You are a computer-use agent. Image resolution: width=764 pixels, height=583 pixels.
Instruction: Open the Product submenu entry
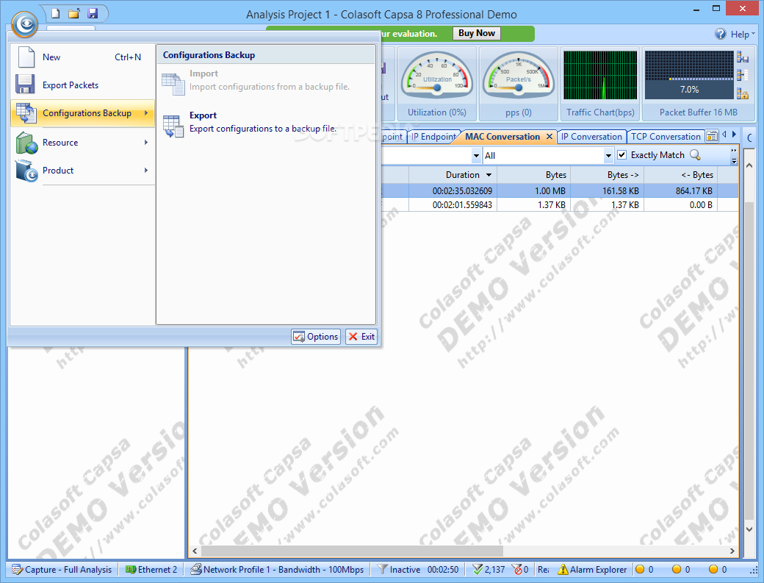(x=82, y=170)
